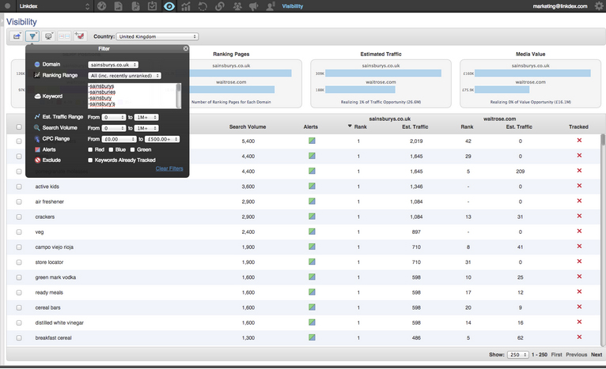This screenshot has height=369, width=606.
Task: Tick the checkbox for air freshener
Action: click(19, 201)
